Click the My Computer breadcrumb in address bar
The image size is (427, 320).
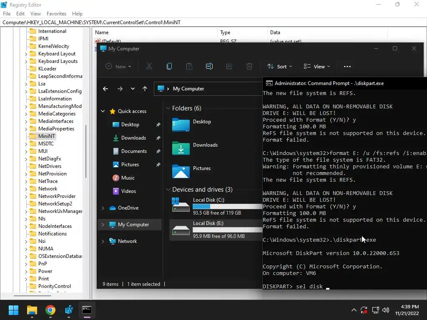click(x=188, y=89)
